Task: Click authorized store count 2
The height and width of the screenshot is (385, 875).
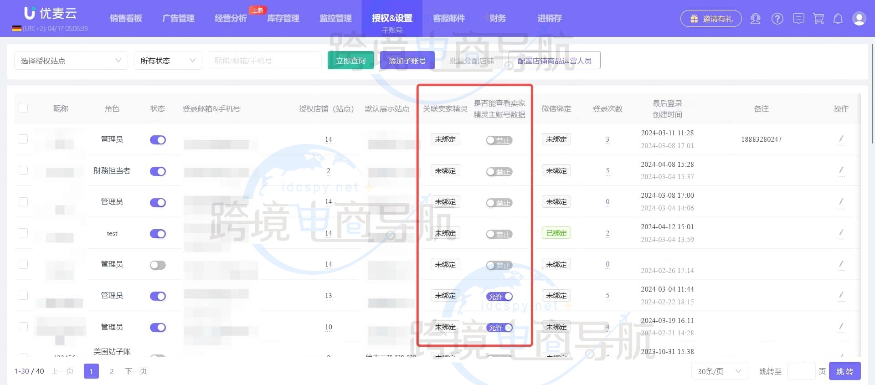Action: [x=328, y=171]
